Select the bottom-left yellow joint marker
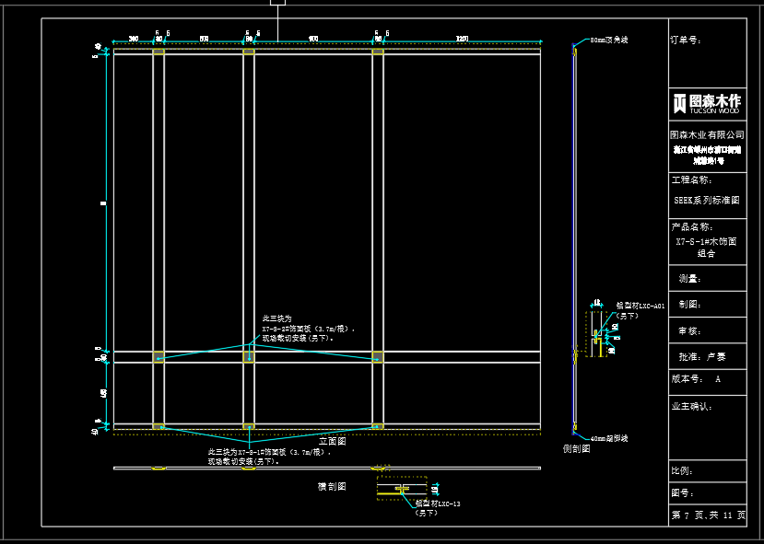This screenshot has width=764, height=544. (x=159, y=426)
